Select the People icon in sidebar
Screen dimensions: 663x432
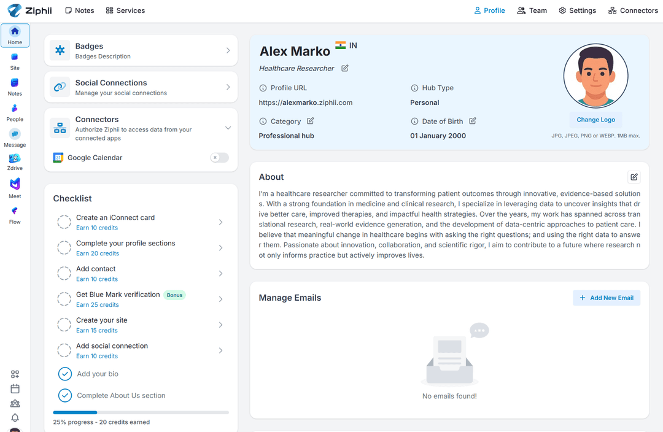pyautogui.click(x=15, y=109)
